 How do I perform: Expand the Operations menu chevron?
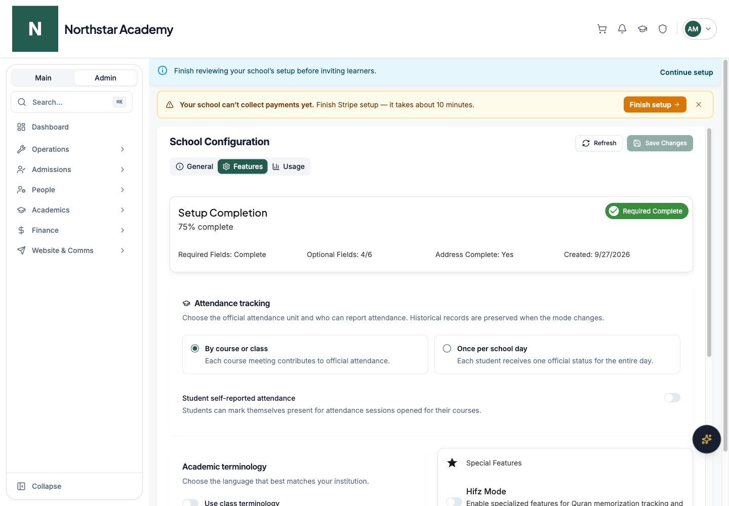pyautogui.click(x=123, y=149)
